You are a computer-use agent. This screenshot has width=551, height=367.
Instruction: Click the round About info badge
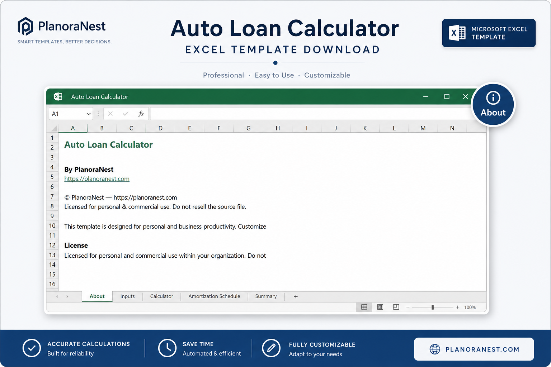coord(493,105)
